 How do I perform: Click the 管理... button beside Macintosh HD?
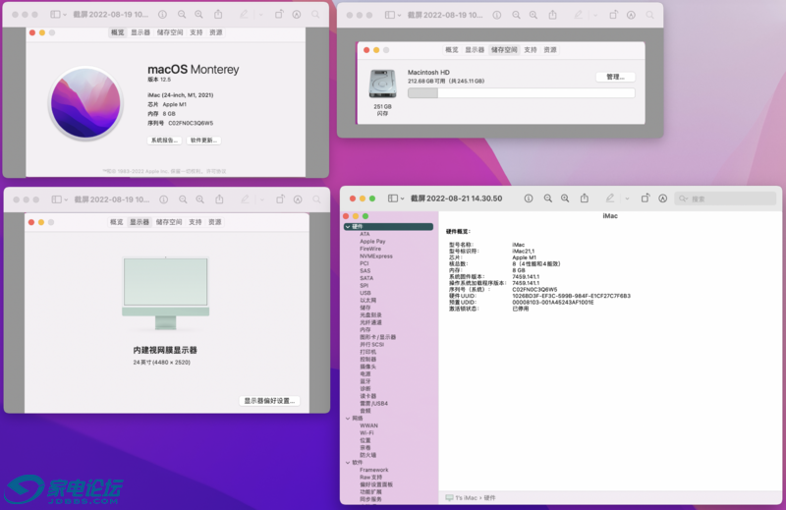(x=616, y=77)
